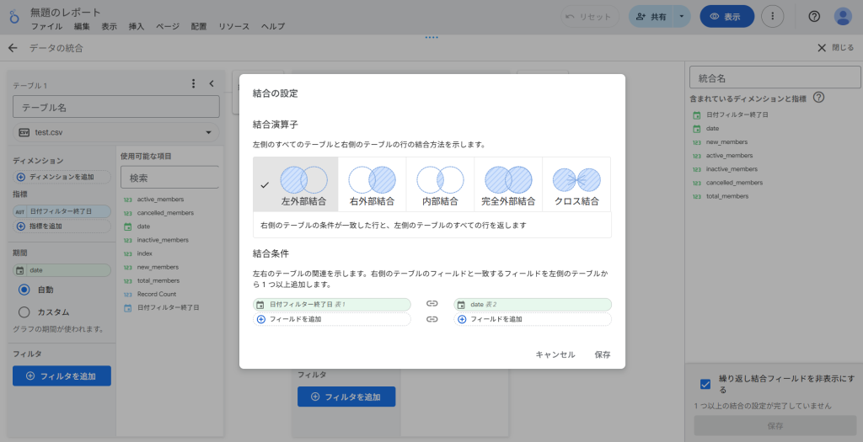Click the plus icon in 指標を追加

pos(21,226)
